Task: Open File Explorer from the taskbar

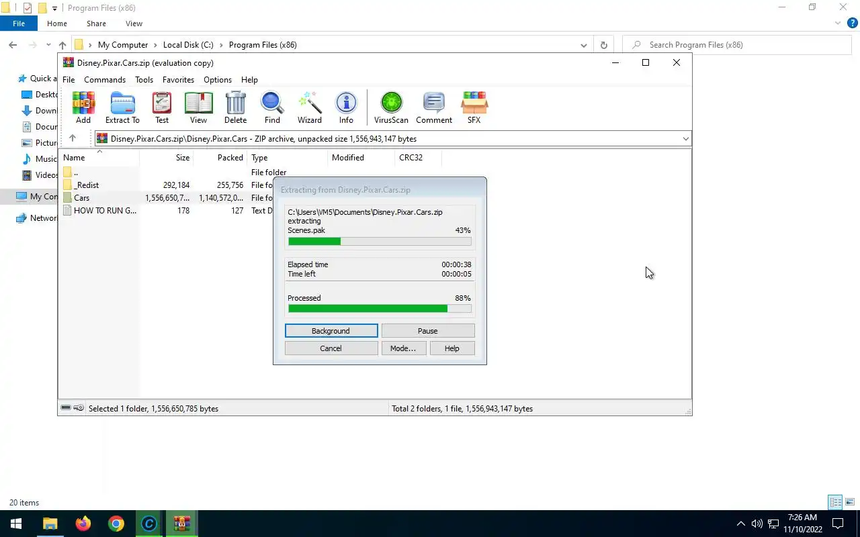Action: click(50, 524)
